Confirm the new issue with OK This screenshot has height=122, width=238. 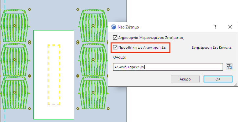coord(218,79)
